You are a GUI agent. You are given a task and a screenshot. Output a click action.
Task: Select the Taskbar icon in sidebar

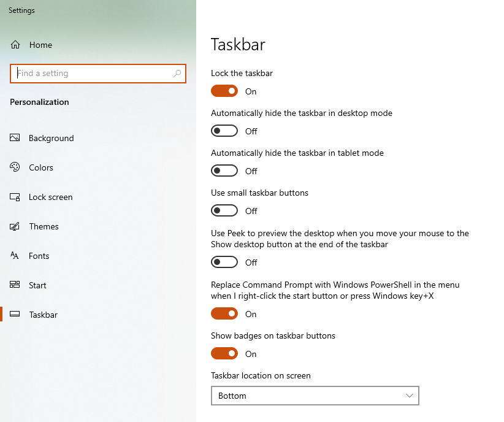[15, 314]
